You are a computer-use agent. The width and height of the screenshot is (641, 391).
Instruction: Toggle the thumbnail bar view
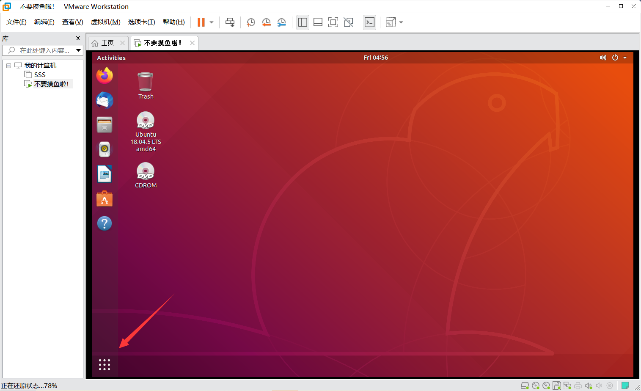[x=318, y=22]
